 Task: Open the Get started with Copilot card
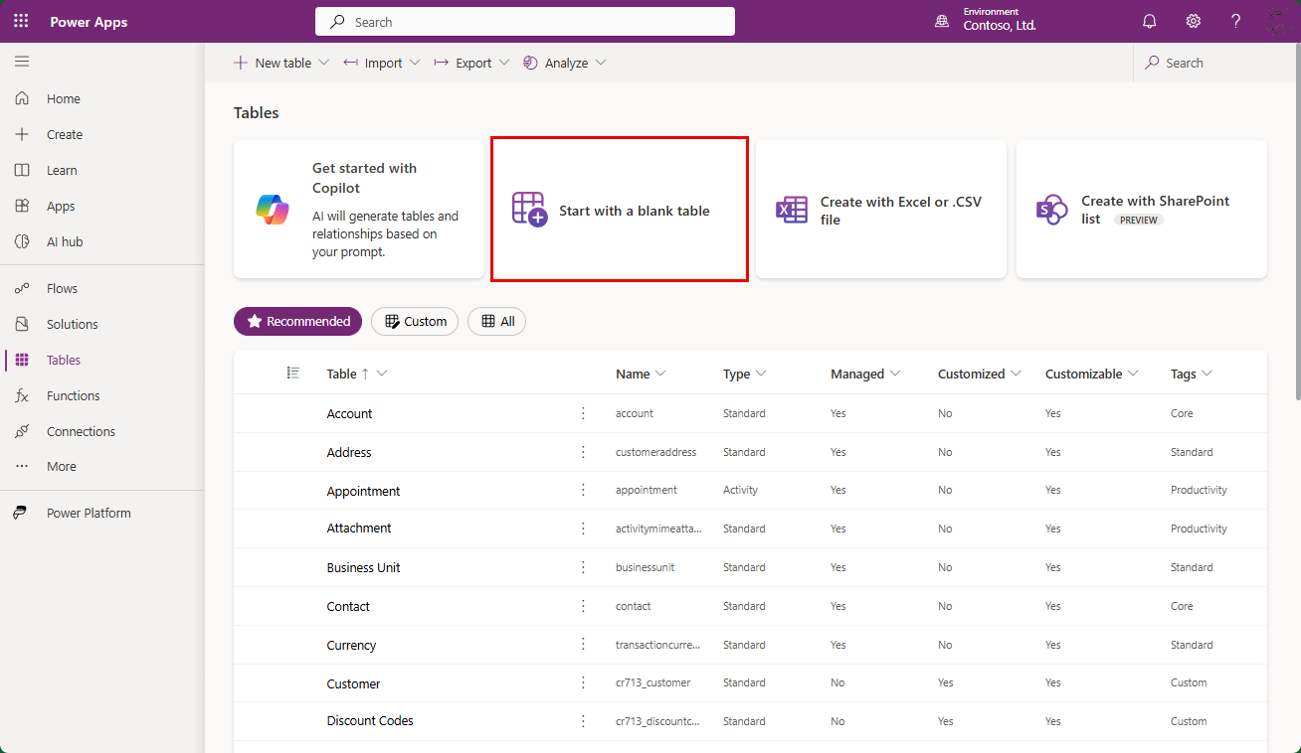click(359, 210)
